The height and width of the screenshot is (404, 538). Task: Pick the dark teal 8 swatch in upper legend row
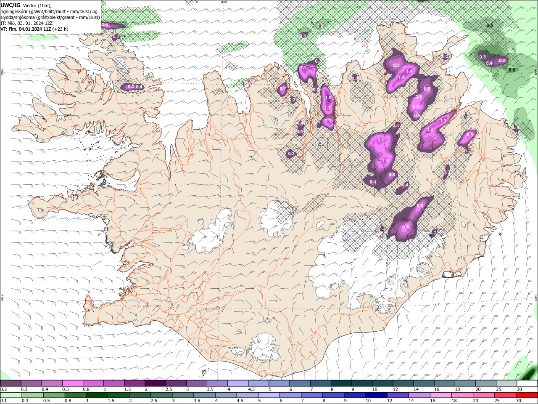click(x=340, y=383)
